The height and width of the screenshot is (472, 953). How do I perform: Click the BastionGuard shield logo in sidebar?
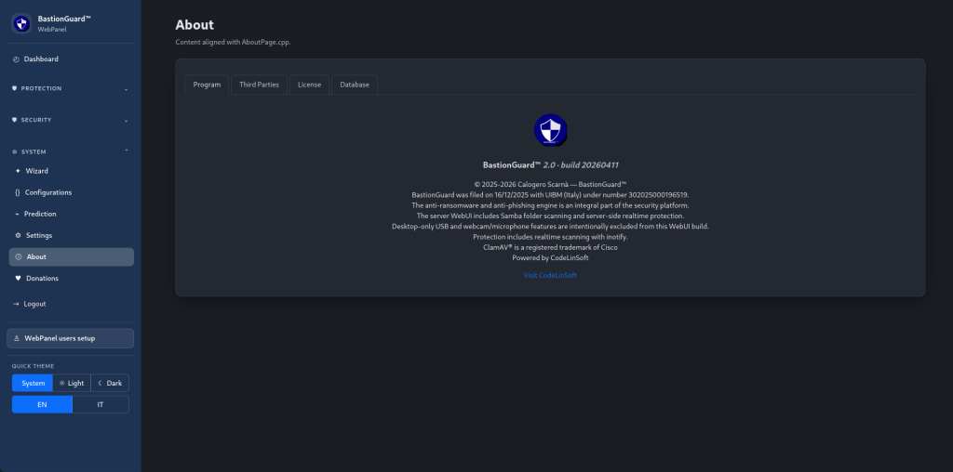pyautogui.click(x=21, y=23)
